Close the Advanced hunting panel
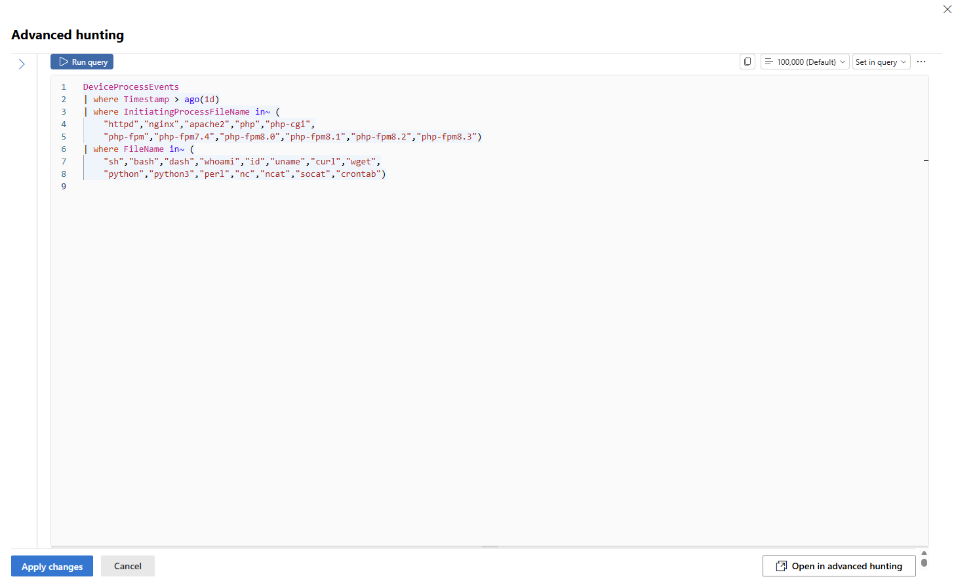 click(x=947, y=9)
